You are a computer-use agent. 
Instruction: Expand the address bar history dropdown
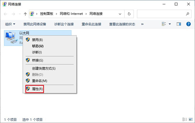point(120,14)
